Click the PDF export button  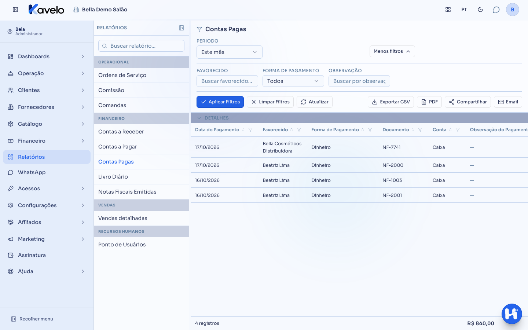click(429, 102)
